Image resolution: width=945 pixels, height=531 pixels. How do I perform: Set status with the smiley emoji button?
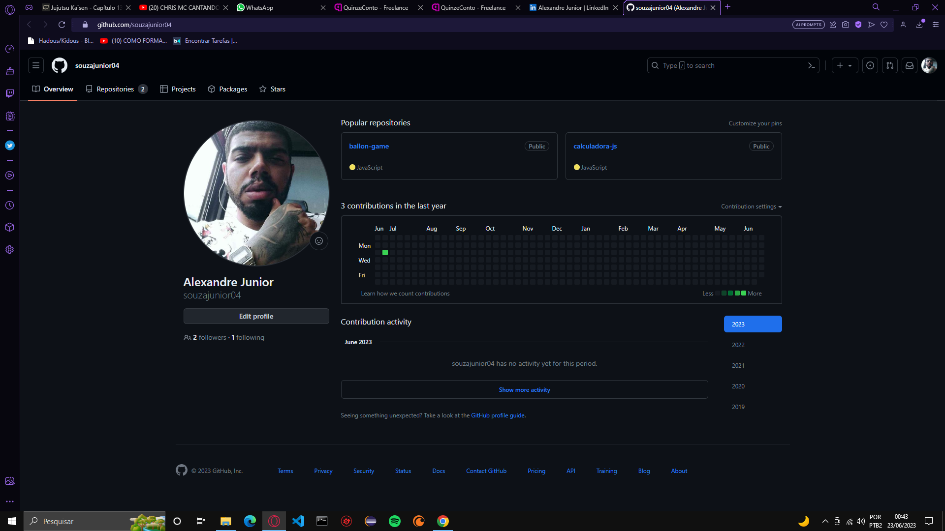tap(319, 241)
